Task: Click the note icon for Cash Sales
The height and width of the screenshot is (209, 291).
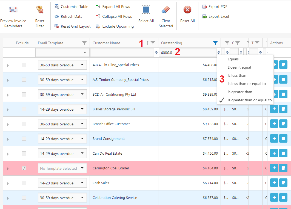Action: pyautogui.click(x=283, y=183)
